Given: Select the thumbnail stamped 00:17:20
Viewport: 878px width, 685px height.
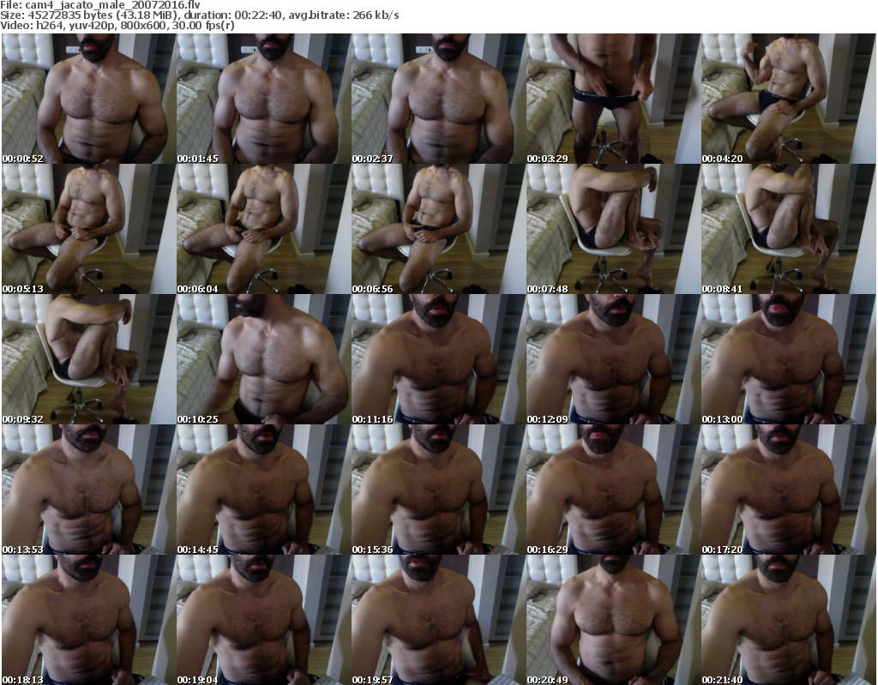Looking at the screenshot, I should [x=789, y=490].
